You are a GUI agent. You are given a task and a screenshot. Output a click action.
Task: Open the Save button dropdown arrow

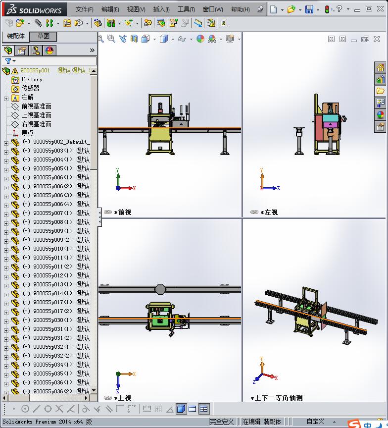(318, 10)
